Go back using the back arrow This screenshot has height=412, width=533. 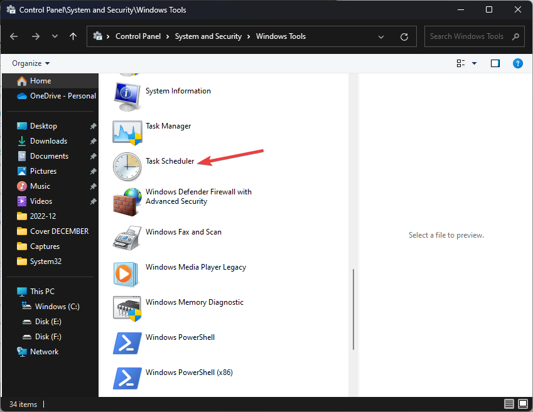pos(14,36)
